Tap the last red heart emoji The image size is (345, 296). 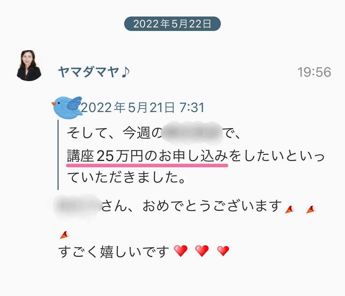pyautogui.click(x=223, y=251)
